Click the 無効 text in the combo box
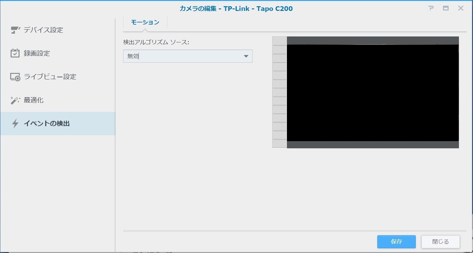This screenshot has width=473, height=253. [133, 56]
